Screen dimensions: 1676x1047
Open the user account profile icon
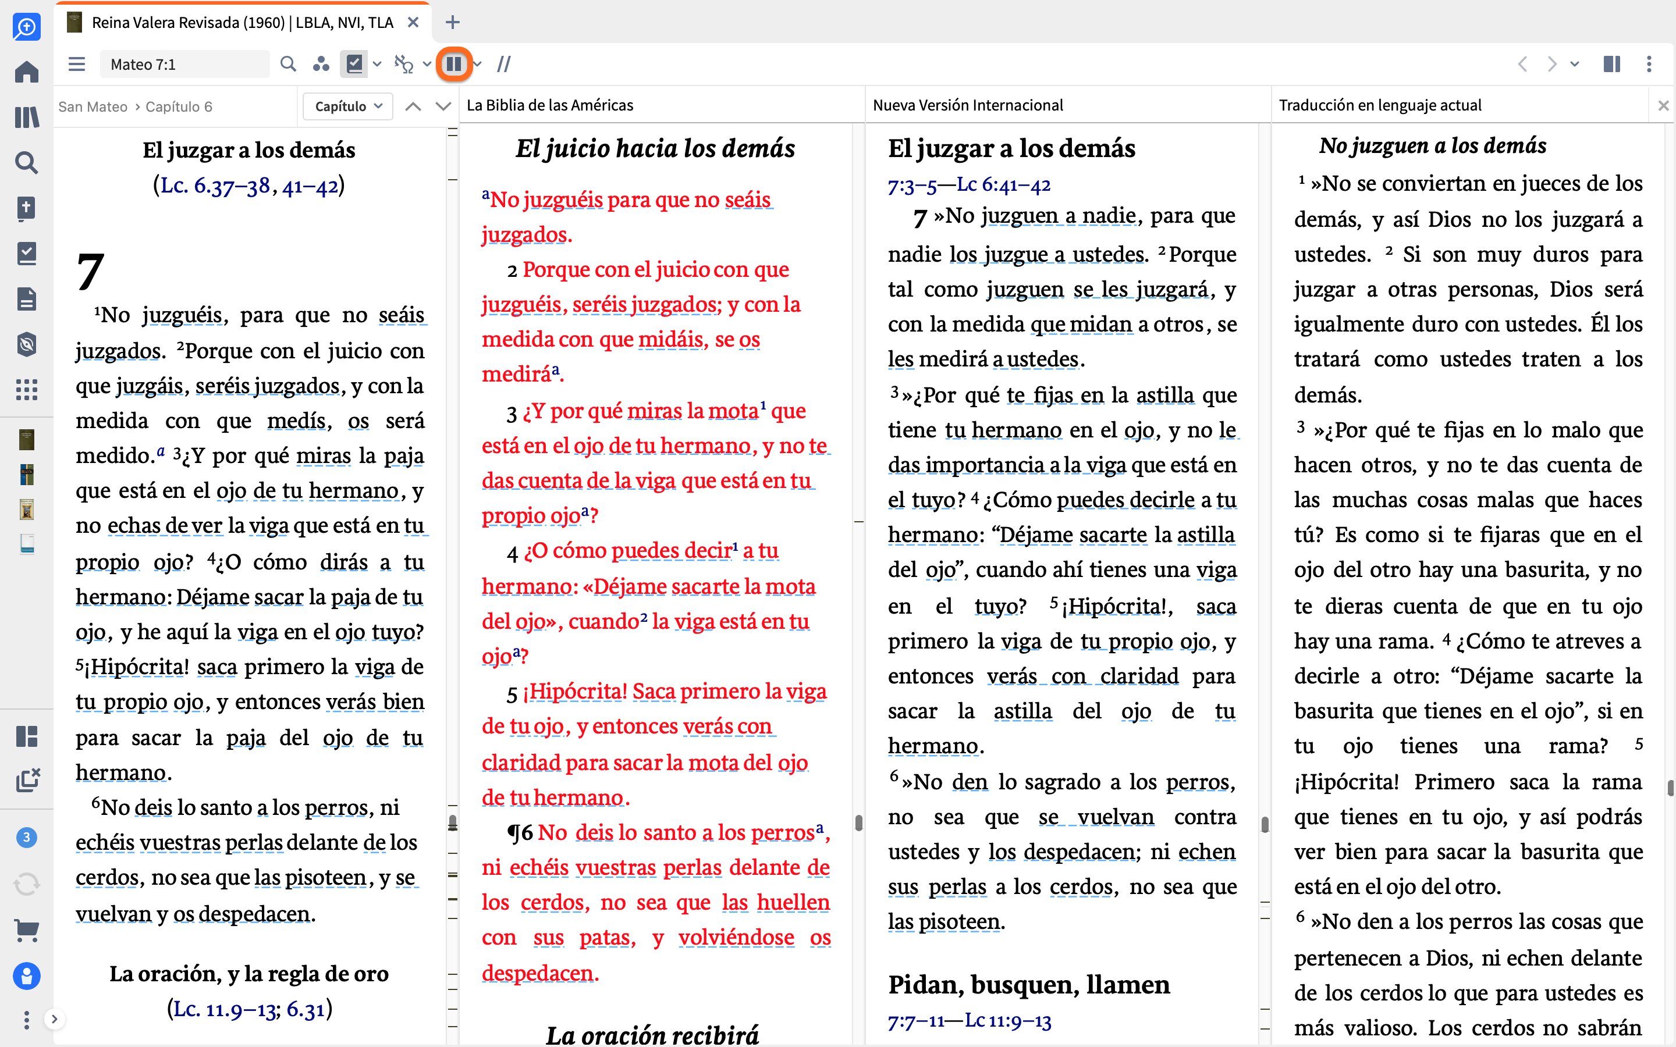click(26, 975)
